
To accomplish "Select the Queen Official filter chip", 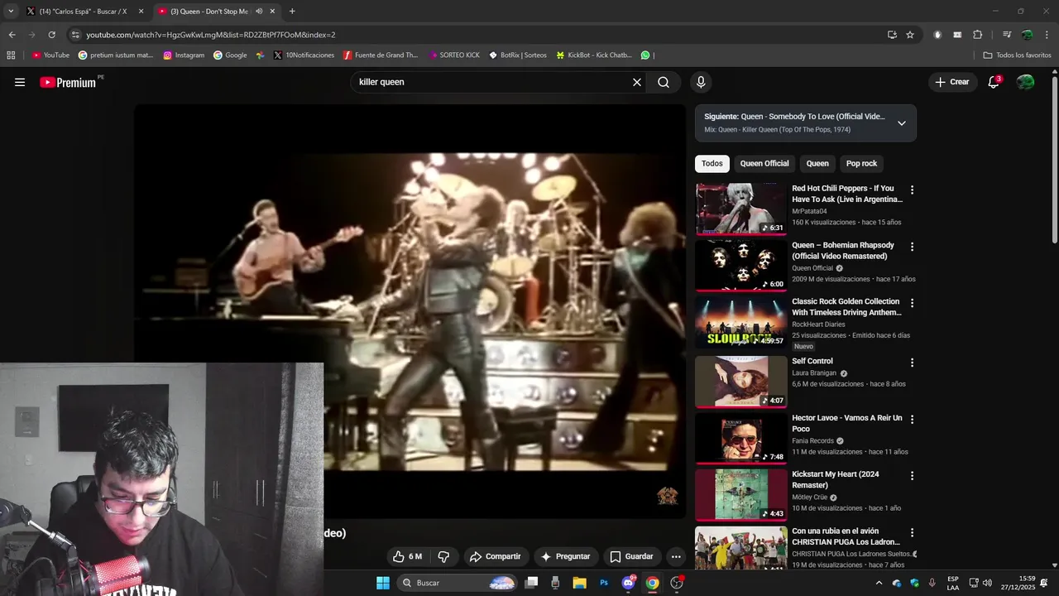I will coord(764,163).
